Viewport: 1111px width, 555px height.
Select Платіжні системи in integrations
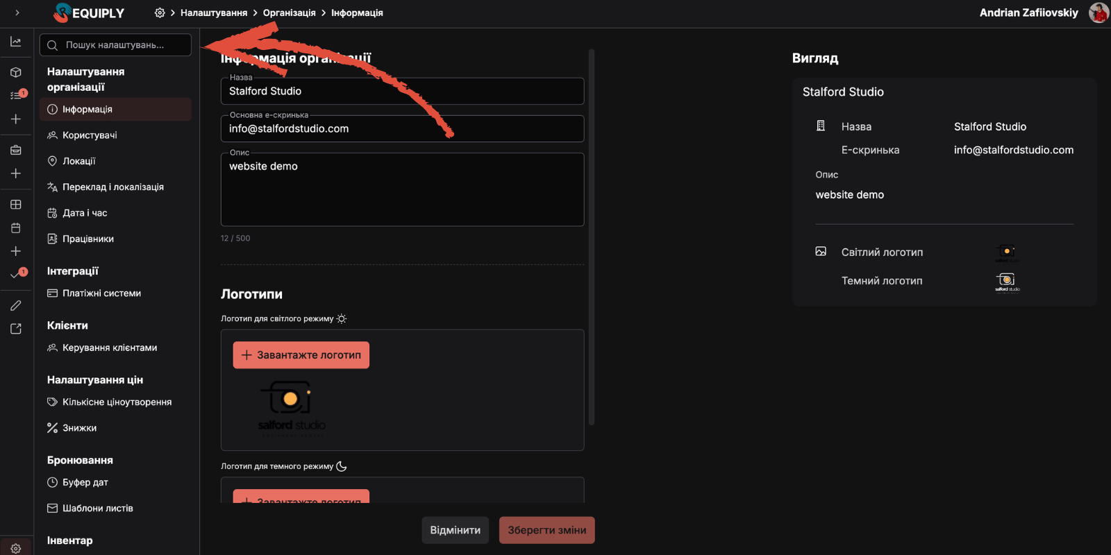[101, 293]
